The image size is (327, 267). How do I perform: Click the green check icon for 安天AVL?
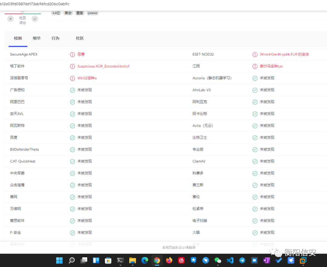[x=72, y=114]
